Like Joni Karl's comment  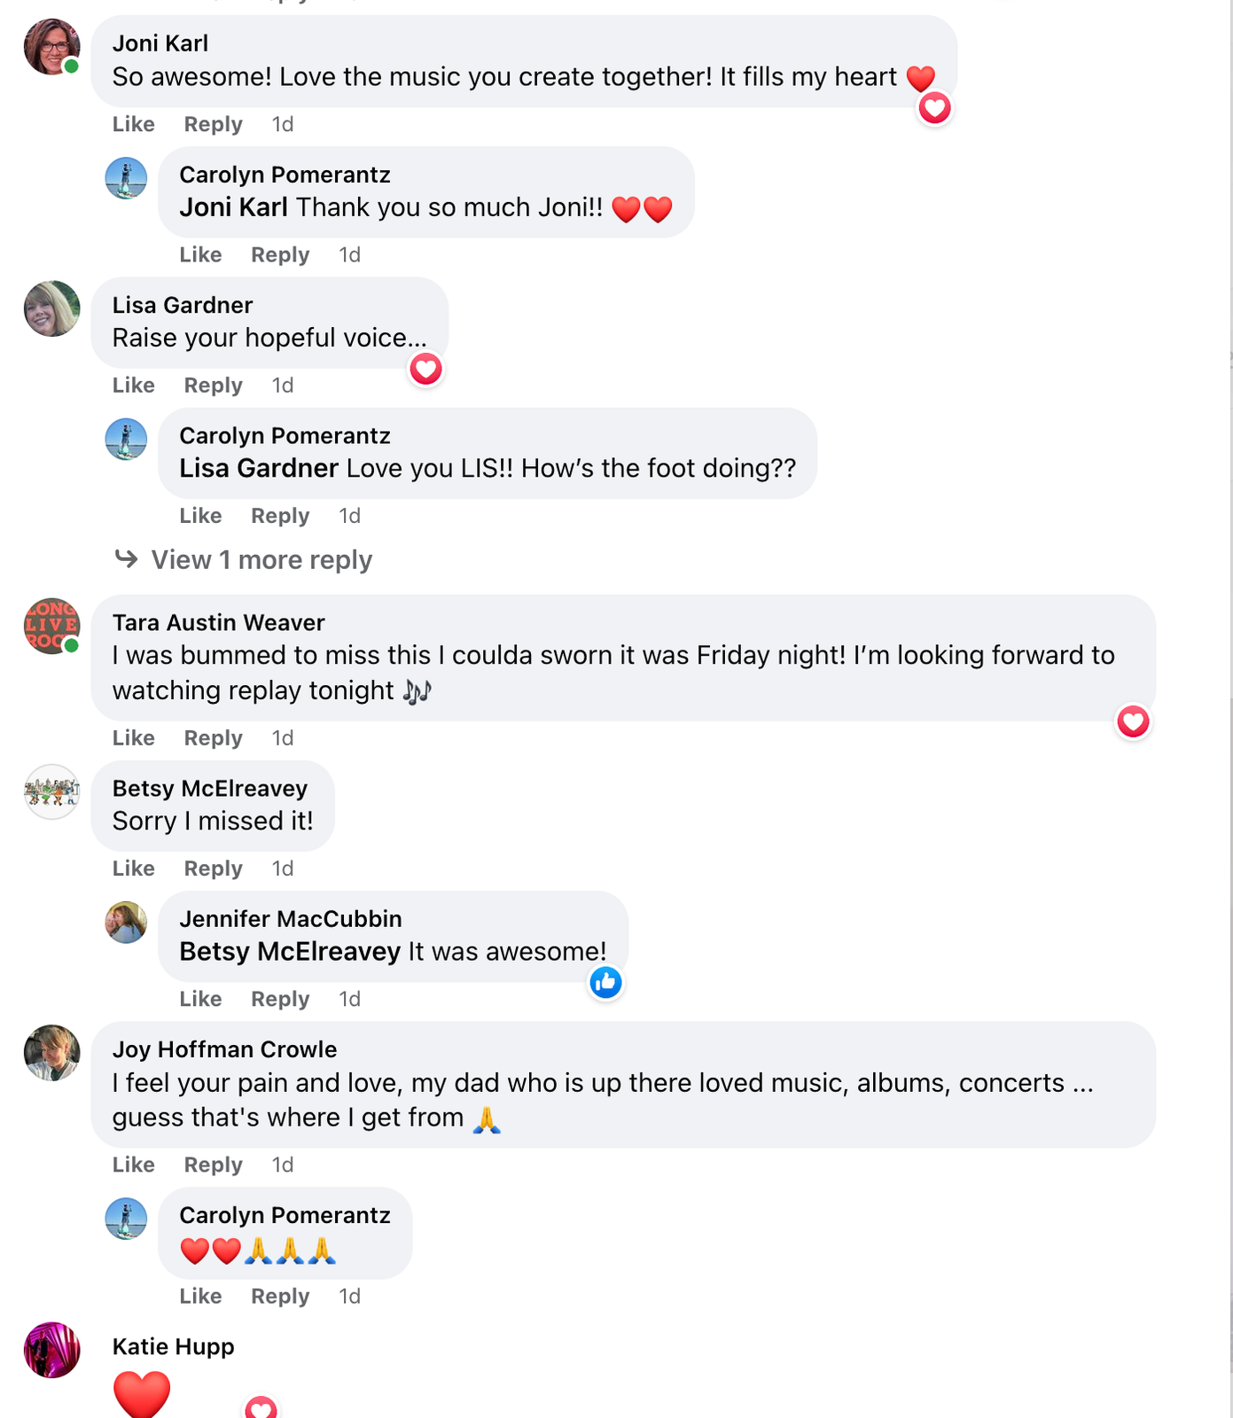click(133, 124)
